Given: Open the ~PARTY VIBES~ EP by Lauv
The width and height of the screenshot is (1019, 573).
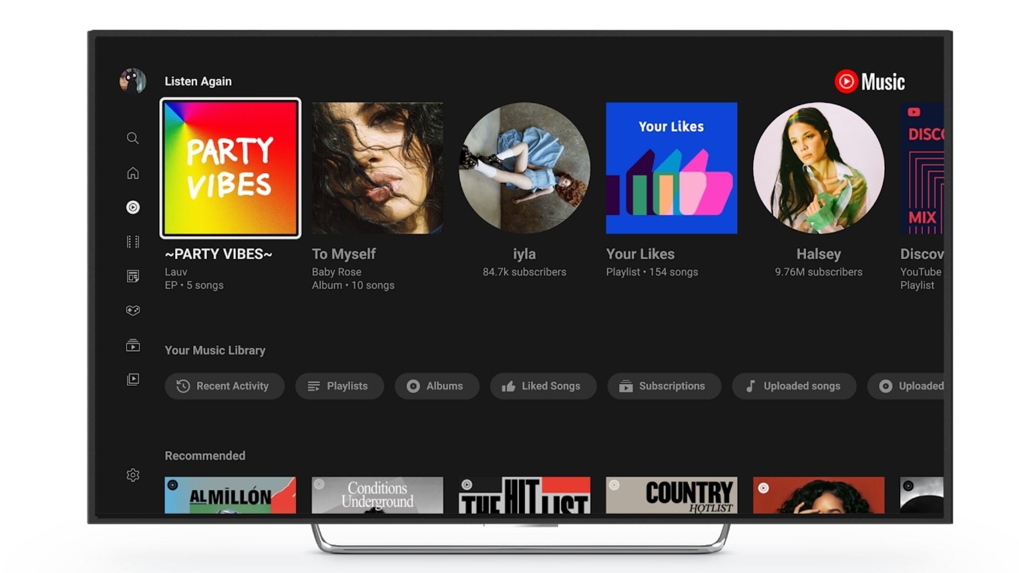Looking at the screenshot, I should pos(230,168).
